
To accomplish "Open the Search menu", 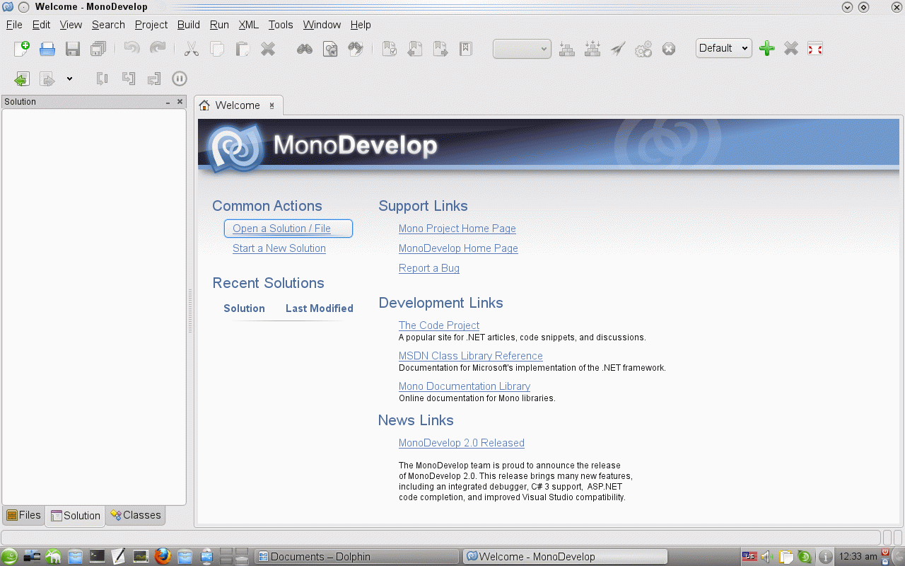I will tap(108, 25).
